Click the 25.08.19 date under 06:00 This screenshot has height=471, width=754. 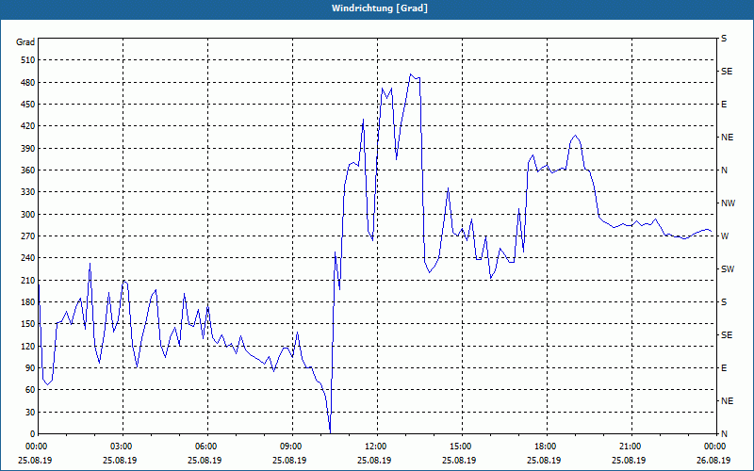(x=205, y=461)
